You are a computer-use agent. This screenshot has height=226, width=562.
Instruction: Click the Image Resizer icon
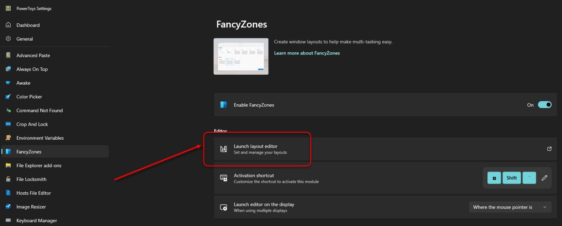tap(8, 207)
